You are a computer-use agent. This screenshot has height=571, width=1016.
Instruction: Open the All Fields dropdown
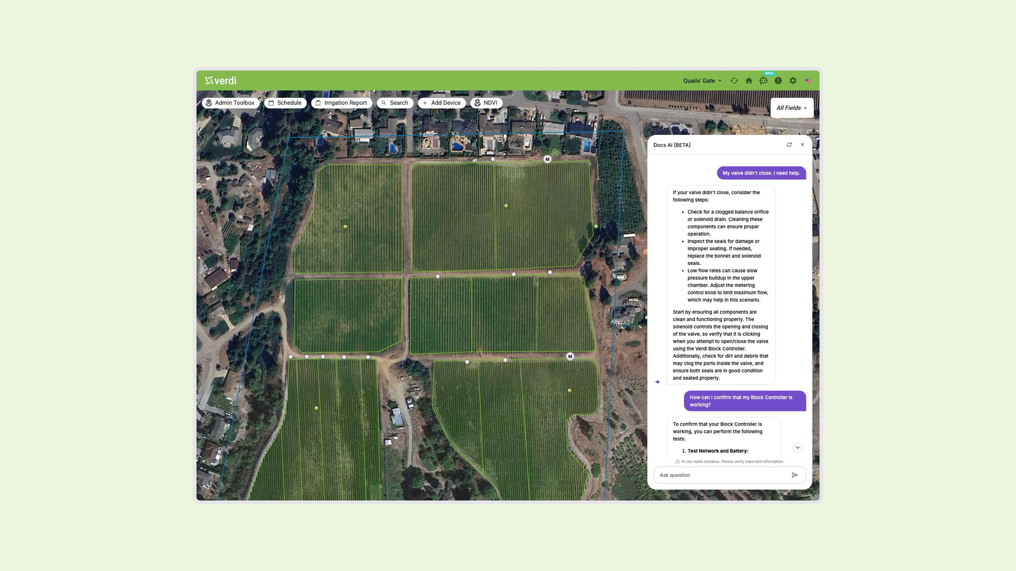(x=792, y=108)
